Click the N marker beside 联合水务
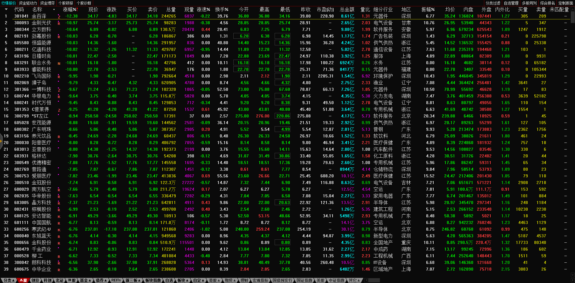 pos(59,63)
